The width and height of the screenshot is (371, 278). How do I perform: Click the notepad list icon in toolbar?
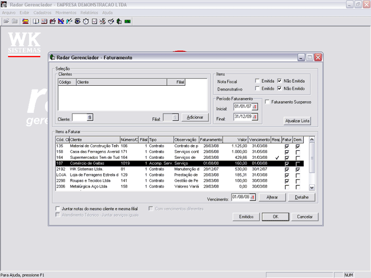coord(94,21)
